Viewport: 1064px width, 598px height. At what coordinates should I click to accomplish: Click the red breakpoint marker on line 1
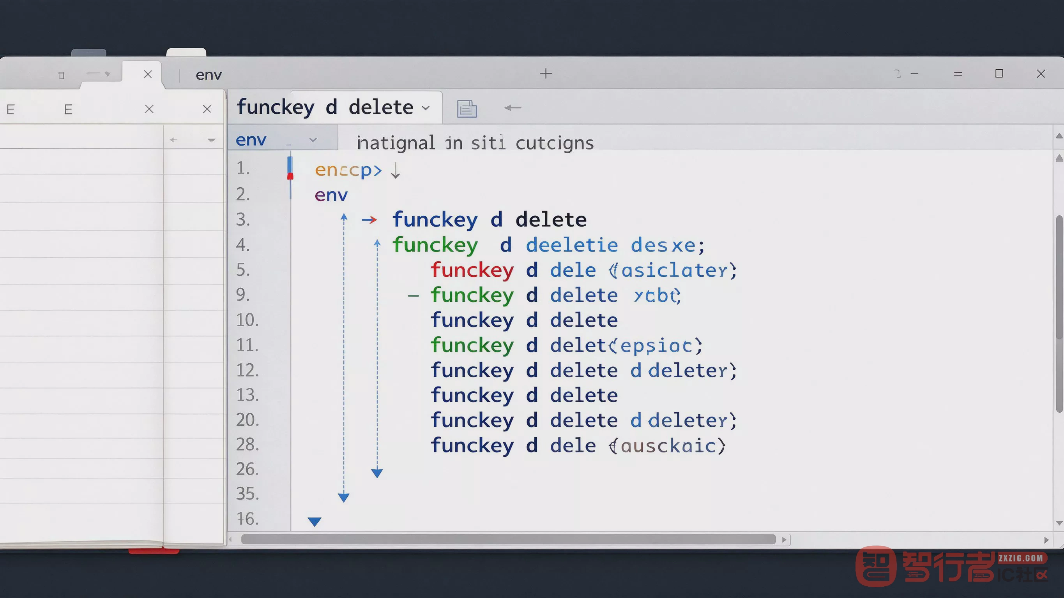coord(290,176)
